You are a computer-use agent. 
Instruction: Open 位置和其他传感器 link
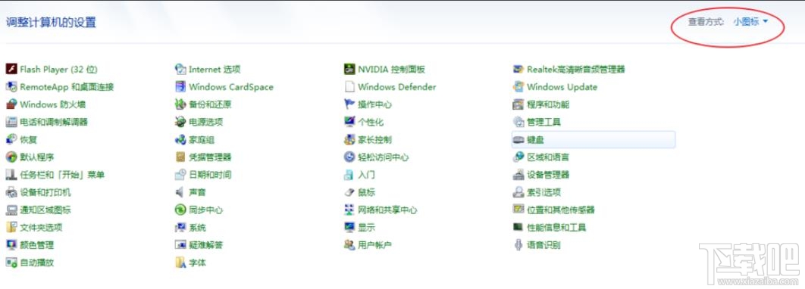click(561, 210)
